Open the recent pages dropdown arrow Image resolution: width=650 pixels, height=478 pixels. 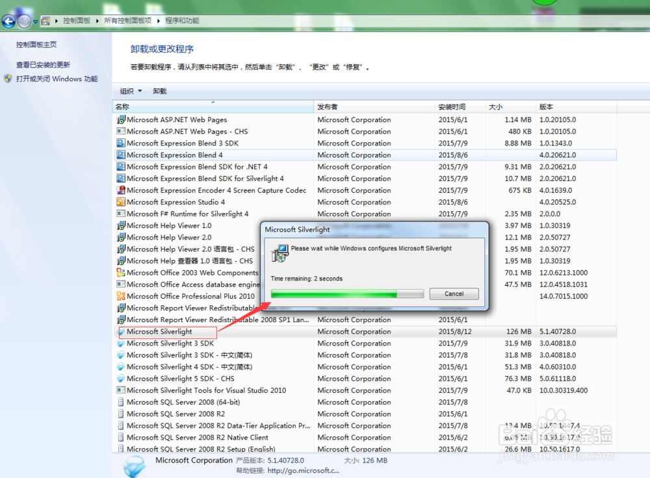click(x=36, y=21)
